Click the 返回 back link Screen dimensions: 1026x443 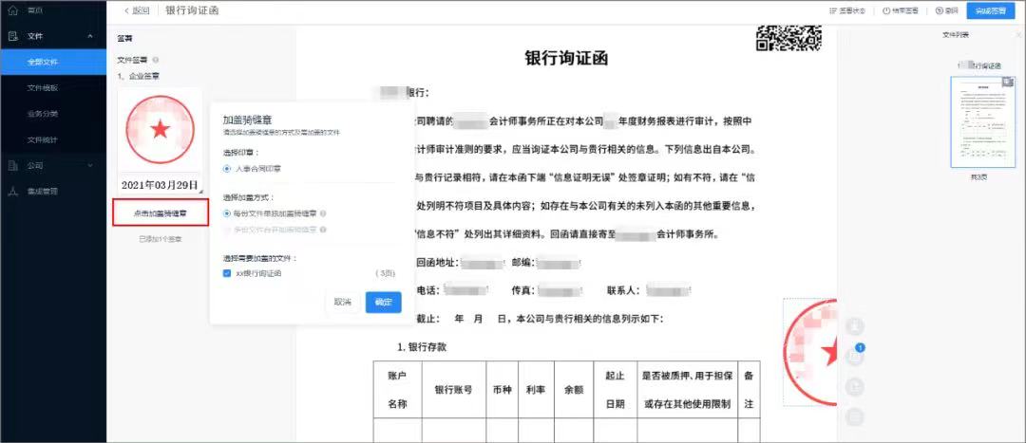[137, 10]
